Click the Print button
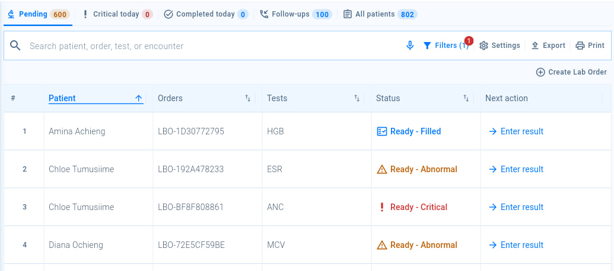Image resolution: width=614 pixels, height=271 pixels. (x=590, y=46)
